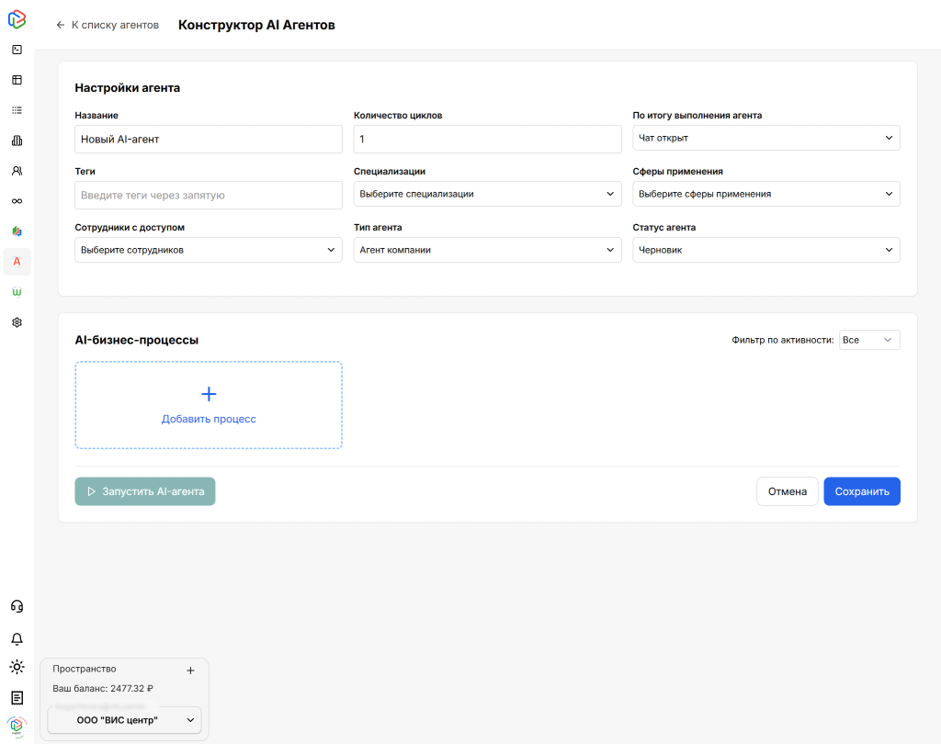Screen dimensions: 941x744
Task: Click the Название input field
Action: coord(209,139)
